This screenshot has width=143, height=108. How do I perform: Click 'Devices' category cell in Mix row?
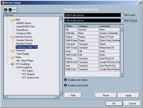click(88, 30)
